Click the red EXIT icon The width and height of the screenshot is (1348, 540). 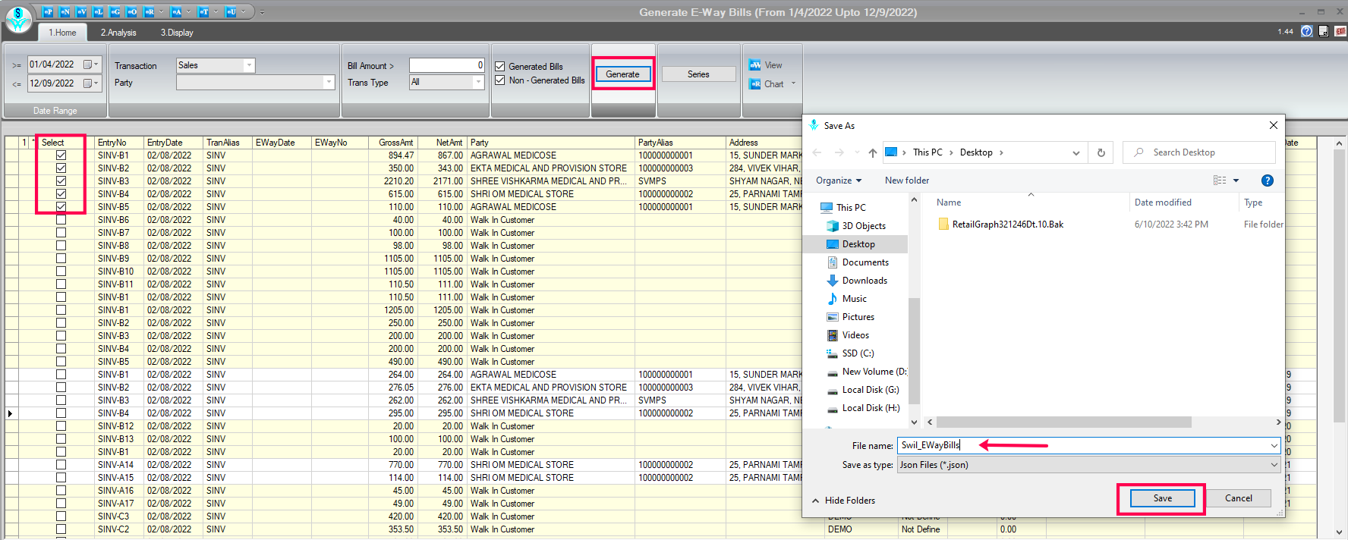pos(1340,31)
